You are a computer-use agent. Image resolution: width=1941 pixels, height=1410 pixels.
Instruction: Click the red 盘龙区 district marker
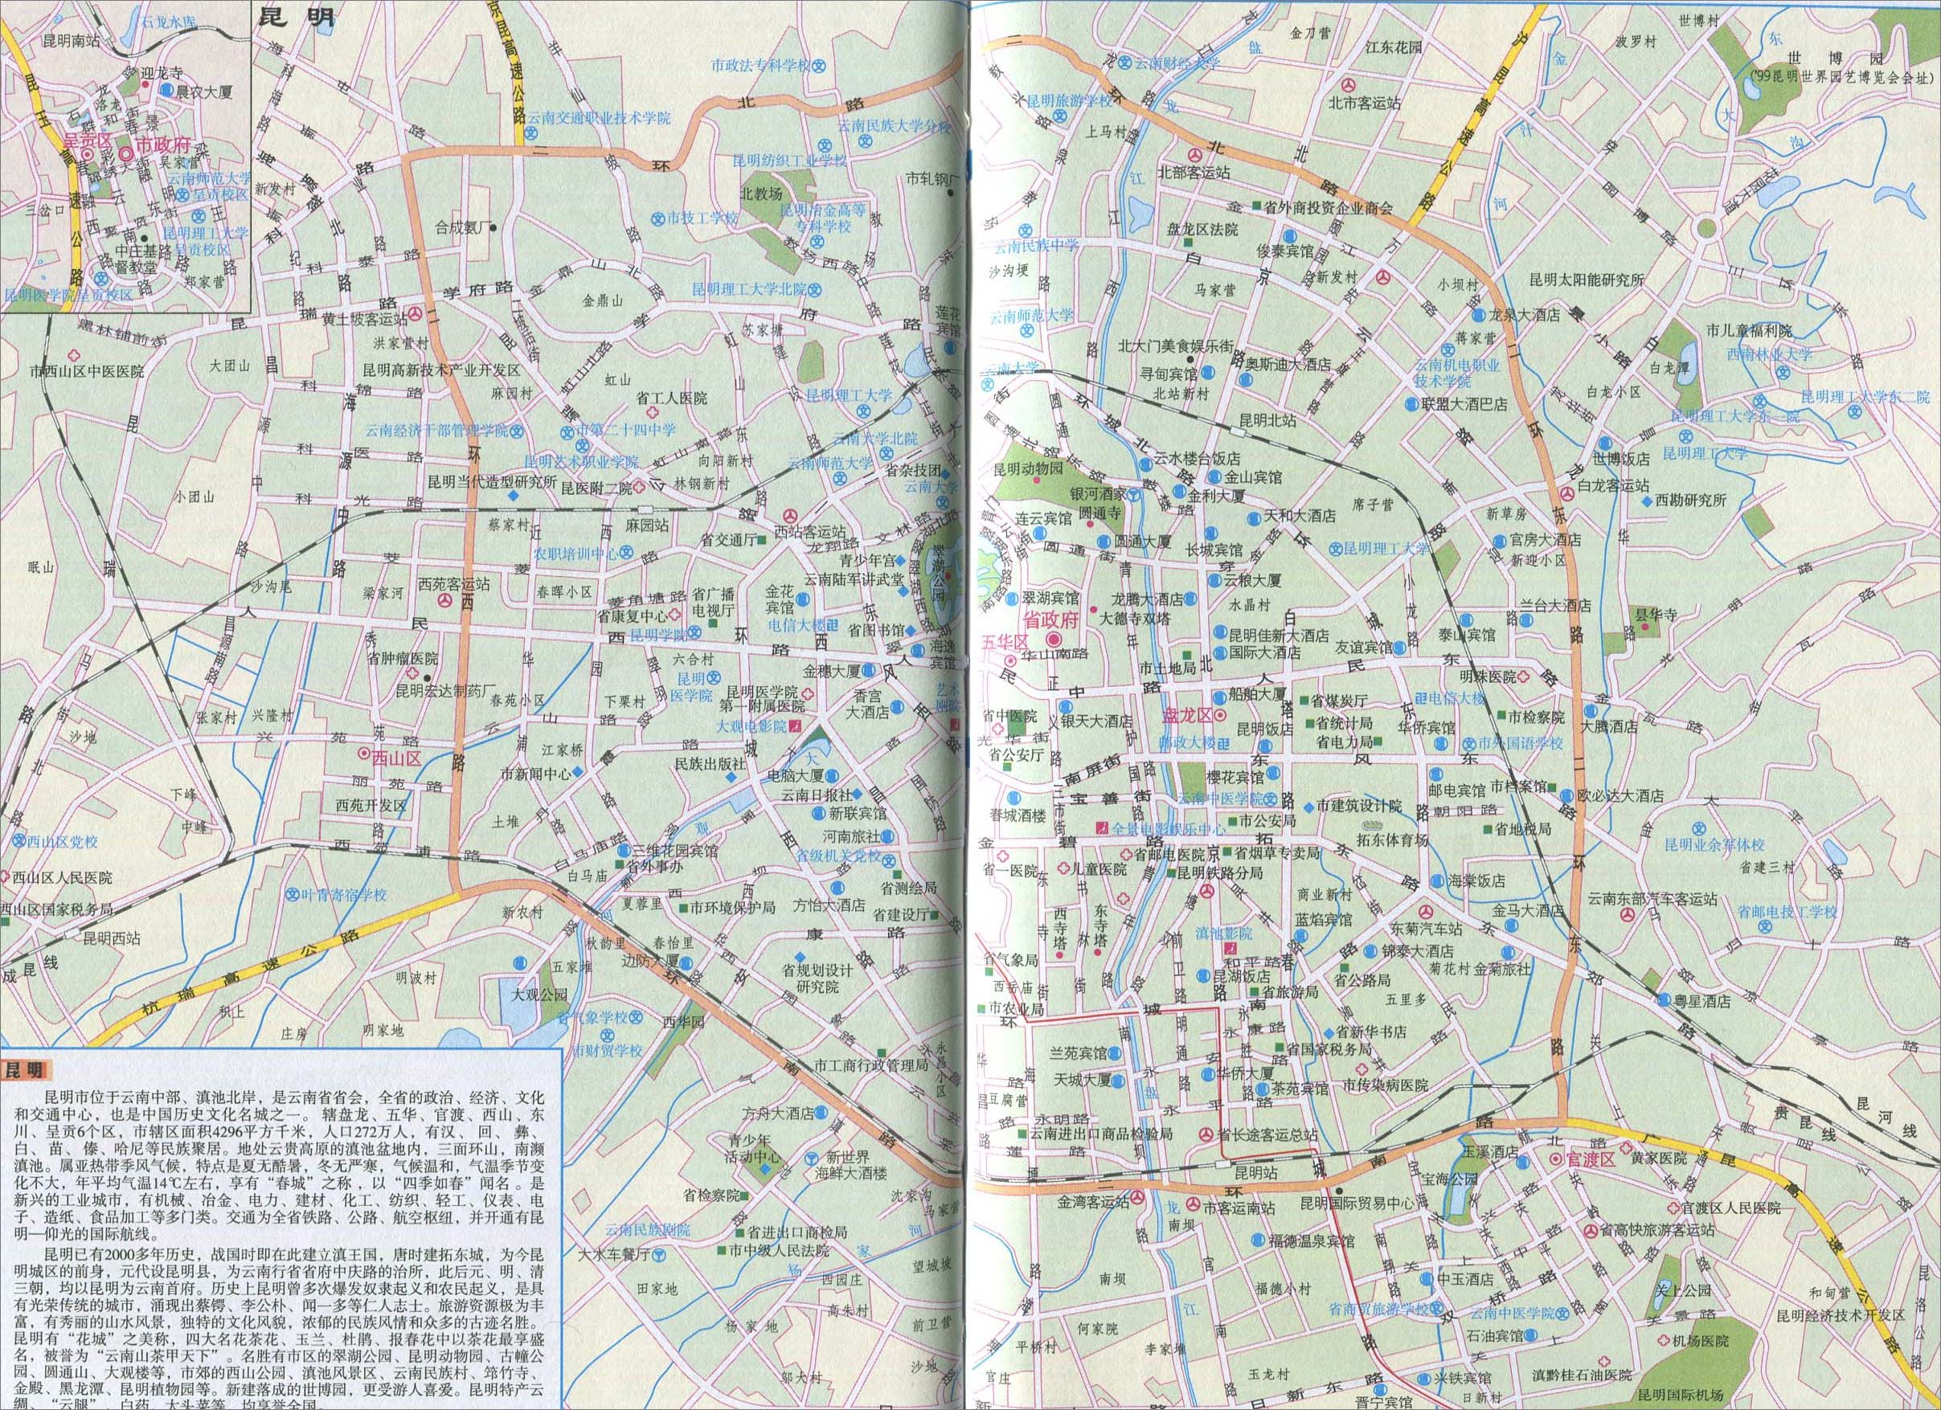point(1221,713)
